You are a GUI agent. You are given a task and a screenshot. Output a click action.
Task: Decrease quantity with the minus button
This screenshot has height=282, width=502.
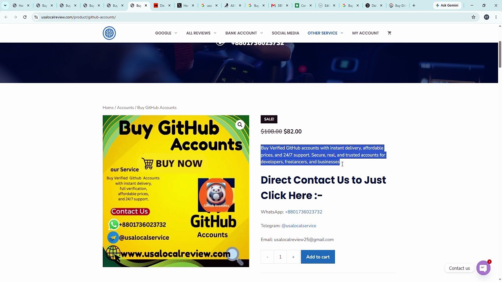coord(267,257)
